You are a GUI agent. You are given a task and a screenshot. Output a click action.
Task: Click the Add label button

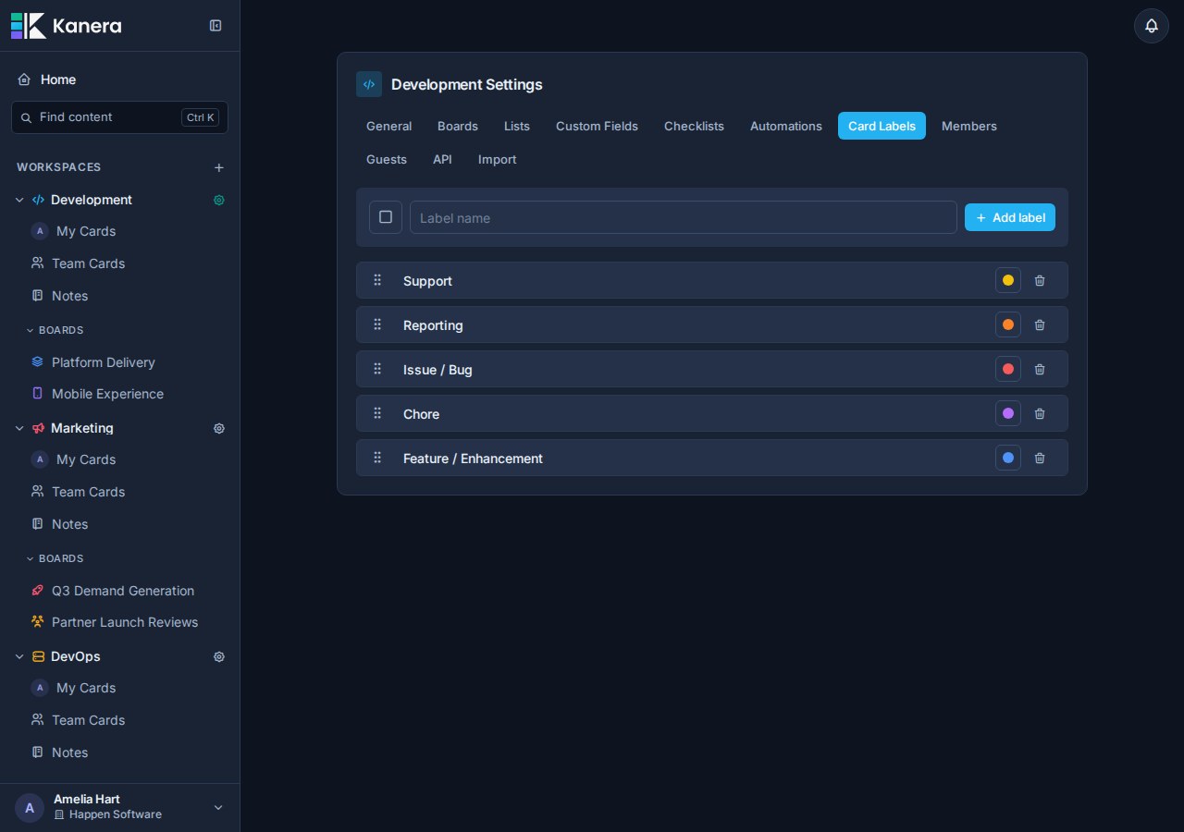[x=1010, y=217]
